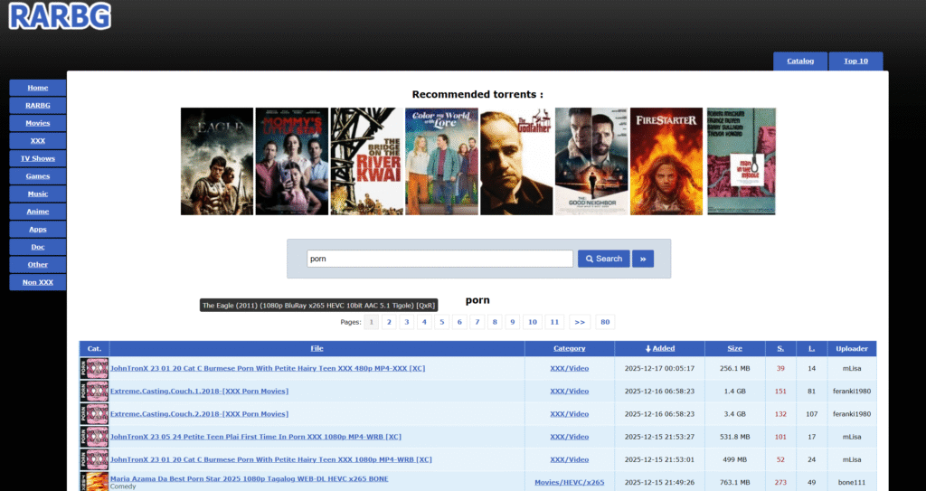The width and height of the screenshot is (926, 491).
Task: Open TV Shows in the sidebar menu
Action: [38, 158]
